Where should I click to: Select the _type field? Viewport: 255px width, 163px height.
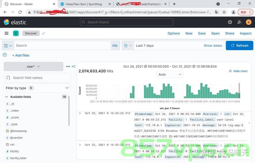click(x=14, y=124)
